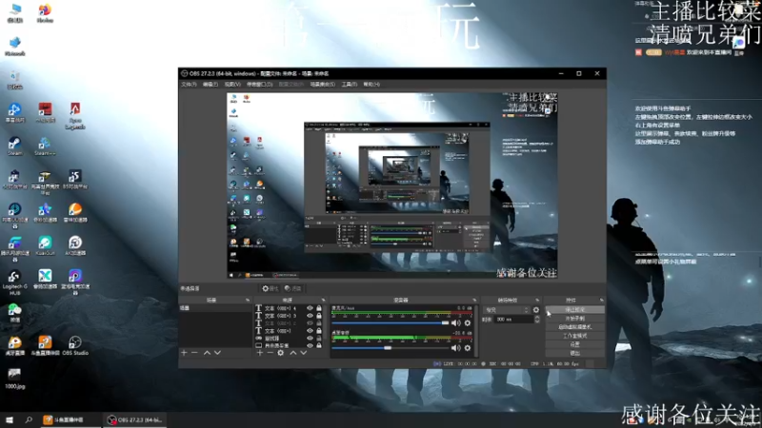Open the 文件(F) menu in OBS
Image resolution: width=762 pixels, height=428 pixels.
189,85
